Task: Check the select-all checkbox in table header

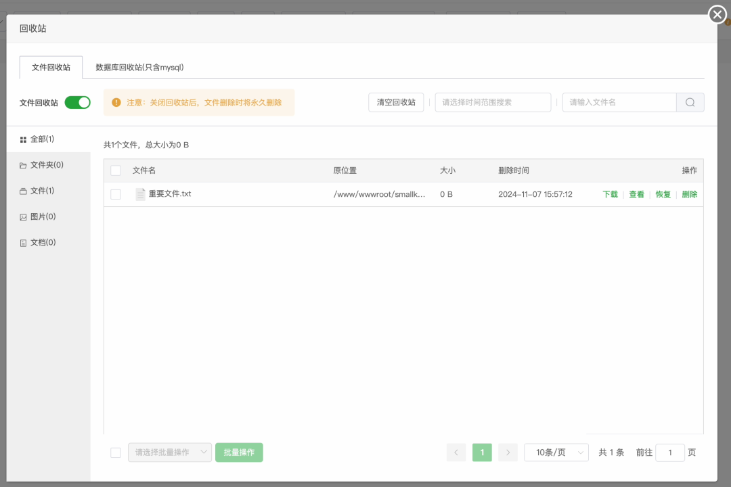Action: (116, 170)
